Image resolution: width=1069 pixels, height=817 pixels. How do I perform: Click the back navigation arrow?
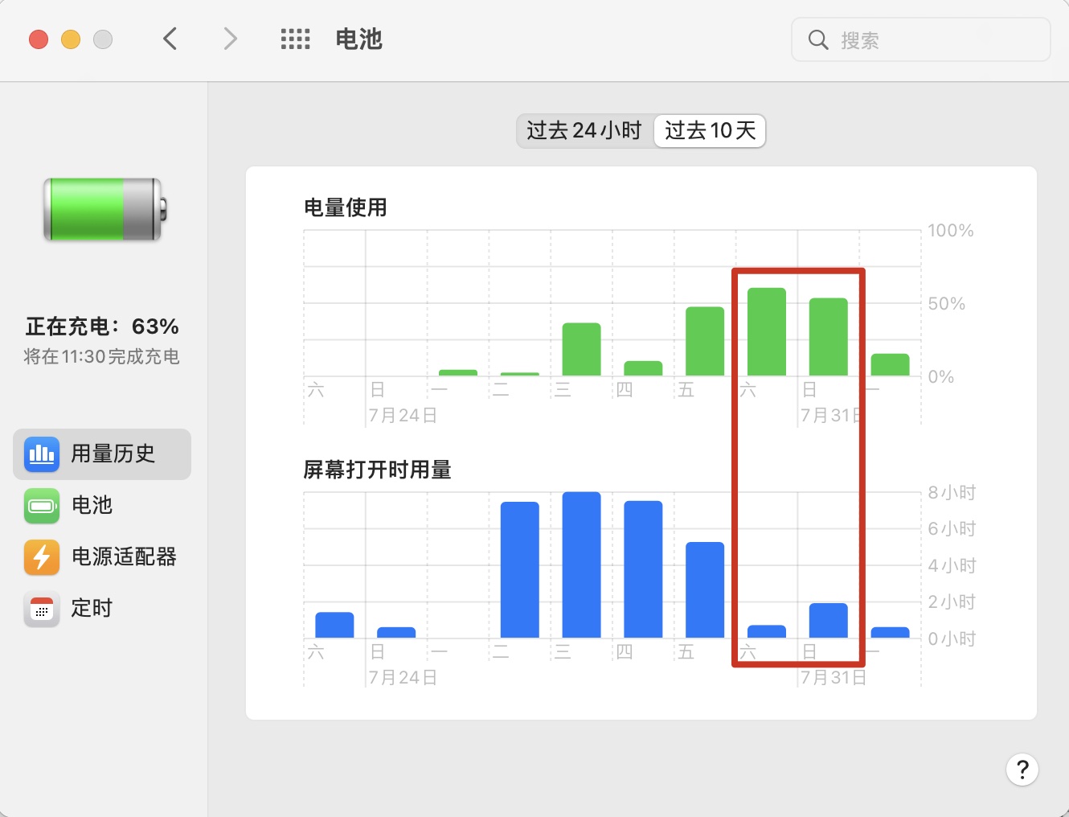coord(170,39)
